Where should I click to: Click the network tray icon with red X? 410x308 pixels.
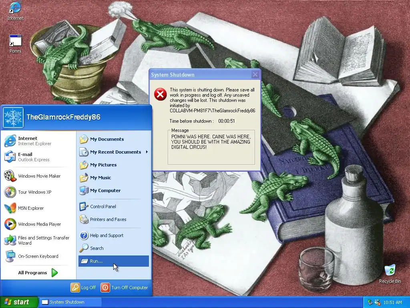click(x=377, y=302)
